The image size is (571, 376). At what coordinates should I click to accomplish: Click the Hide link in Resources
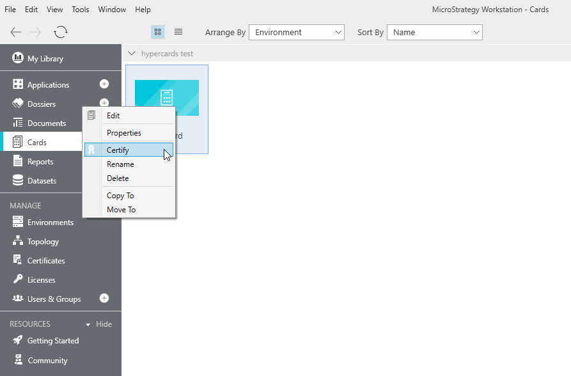(104, 324)
